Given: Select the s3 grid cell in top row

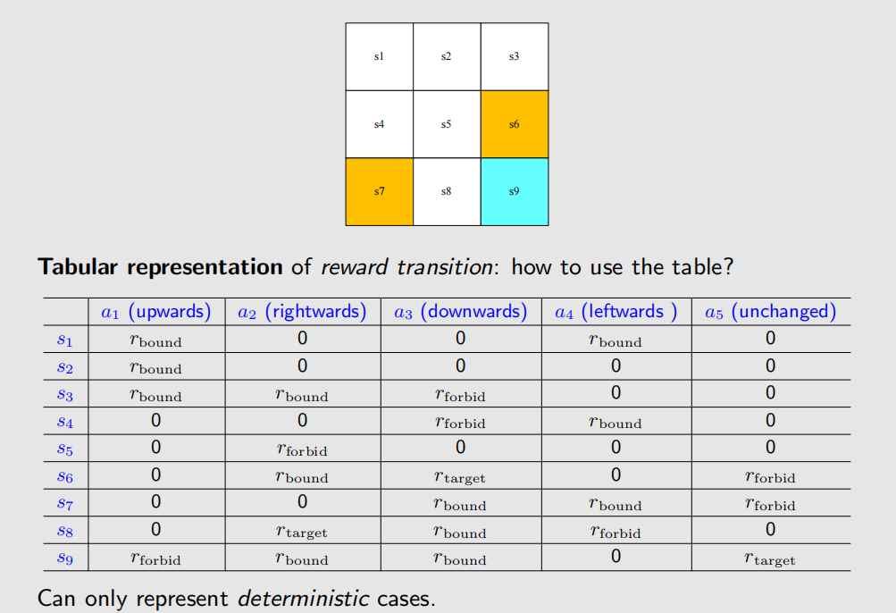Looking at the screenshot, I should pyautogui.click(x=514, y=56).
